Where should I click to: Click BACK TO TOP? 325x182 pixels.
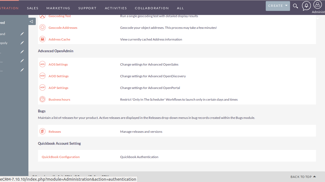(303, 177)
